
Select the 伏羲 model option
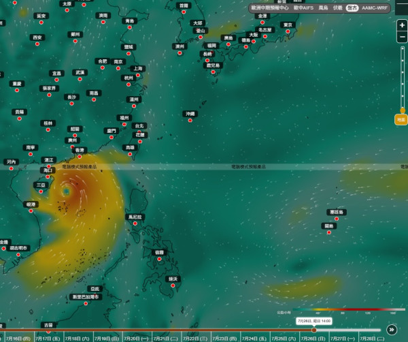point(337,7)
